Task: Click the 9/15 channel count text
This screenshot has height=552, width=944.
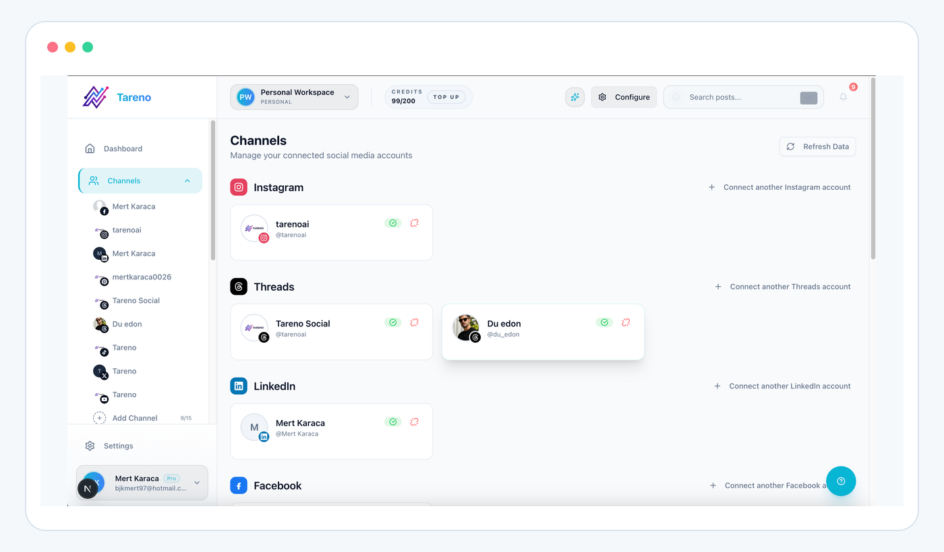Action: 186,418
